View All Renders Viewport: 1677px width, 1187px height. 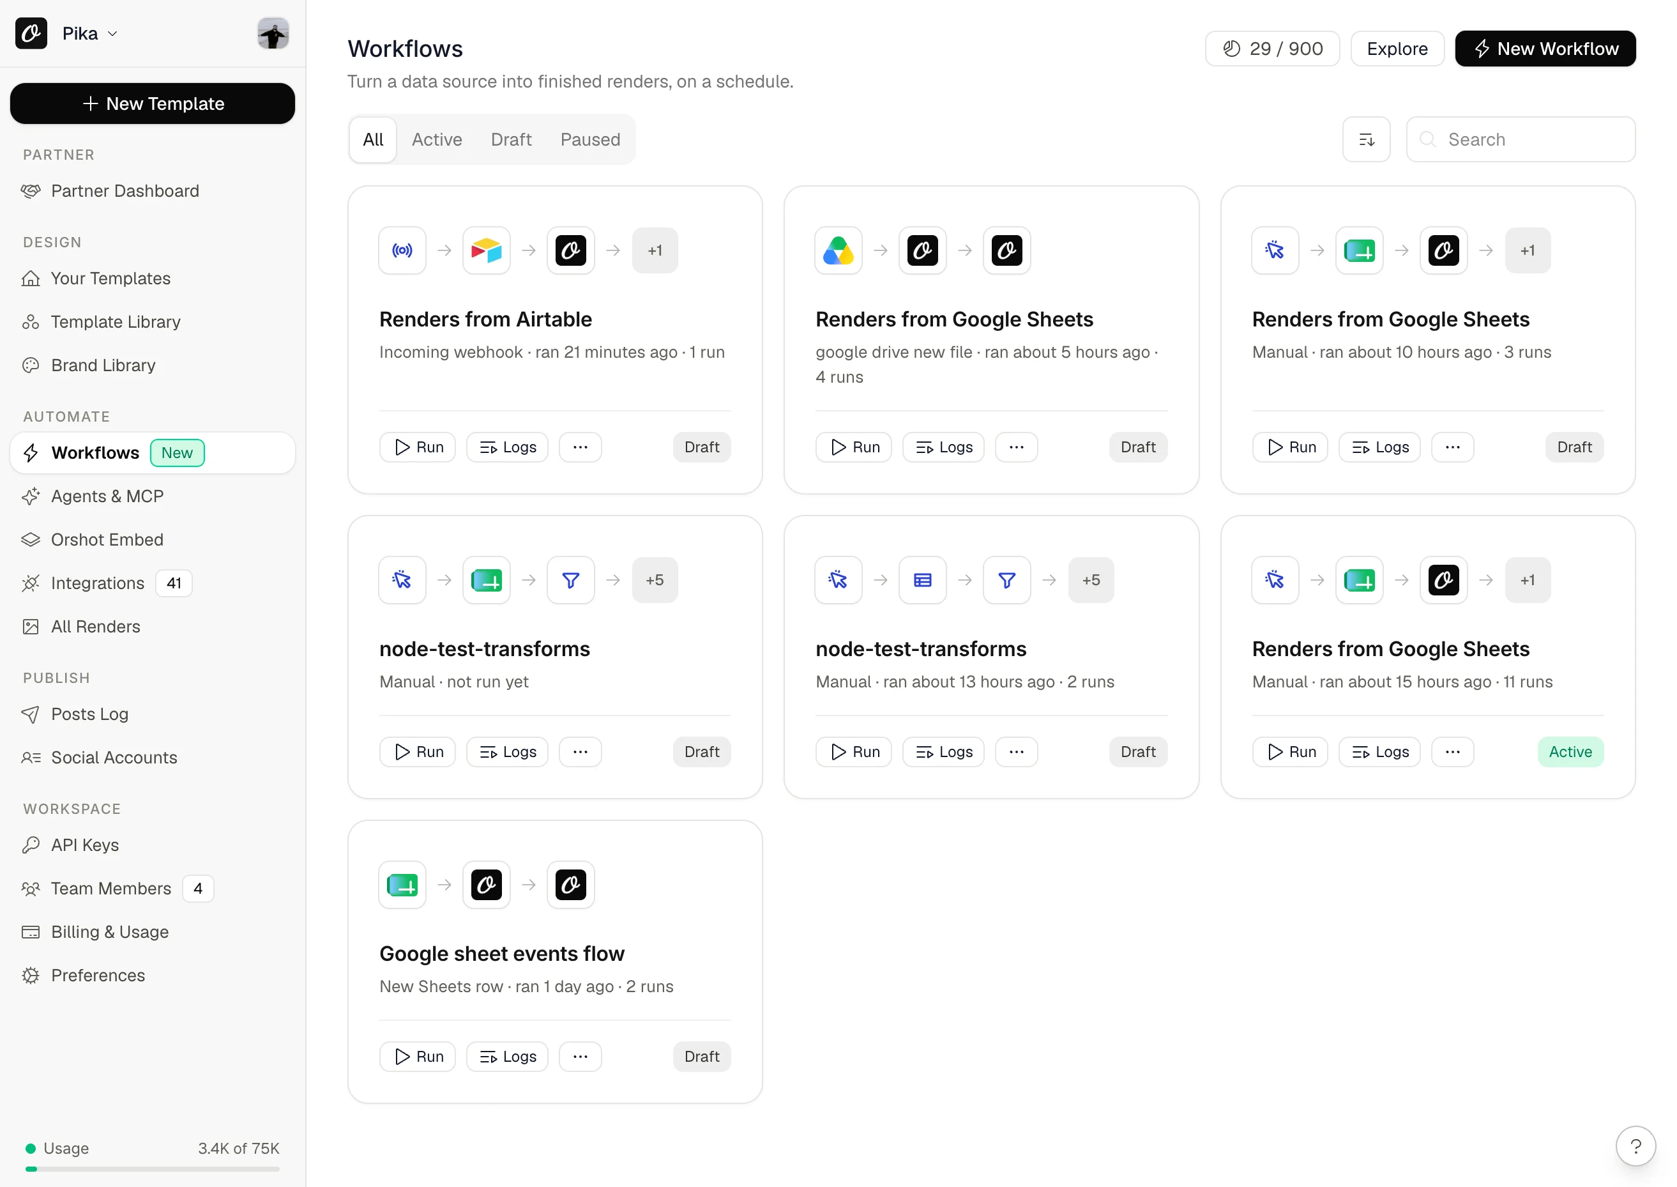(153, 626)
